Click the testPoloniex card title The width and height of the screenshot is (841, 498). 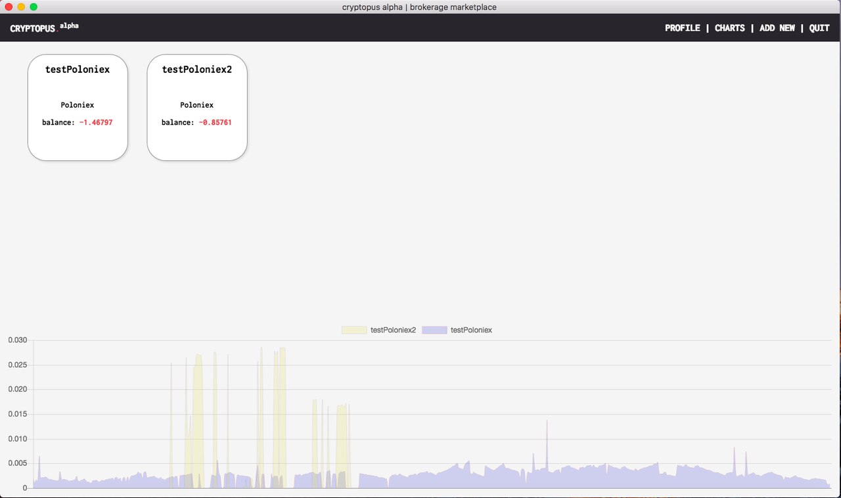[x=78, y=69]
